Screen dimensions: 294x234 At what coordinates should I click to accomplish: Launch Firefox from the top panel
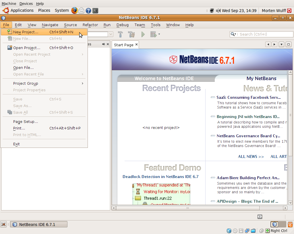click(74, 11)
